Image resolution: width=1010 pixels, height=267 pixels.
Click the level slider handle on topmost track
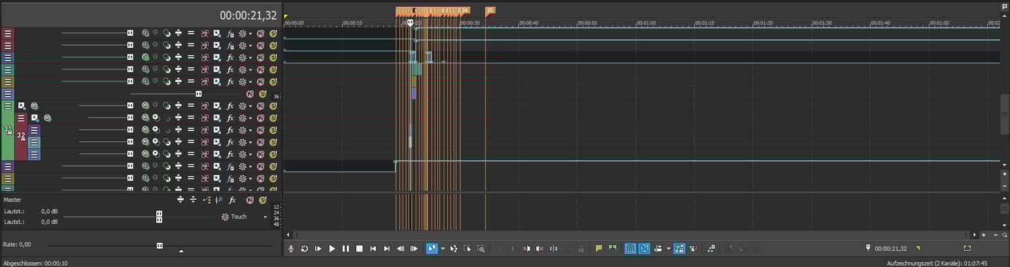coord(131,33)
